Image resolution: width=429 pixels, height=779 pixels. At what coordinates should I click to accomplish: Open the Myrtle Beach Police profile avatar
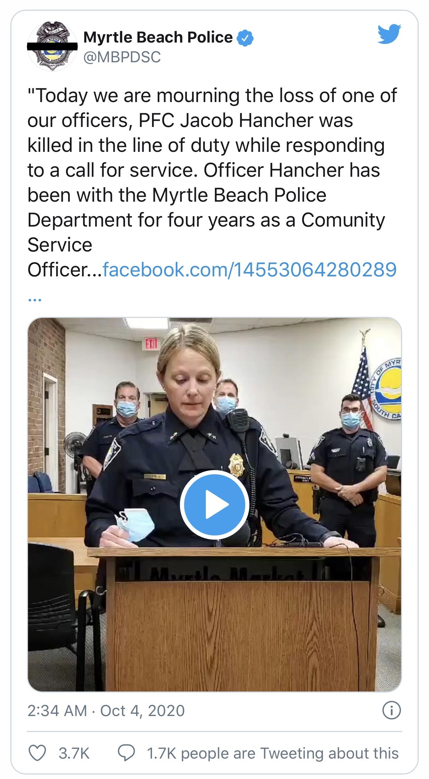tap(52, 46)
